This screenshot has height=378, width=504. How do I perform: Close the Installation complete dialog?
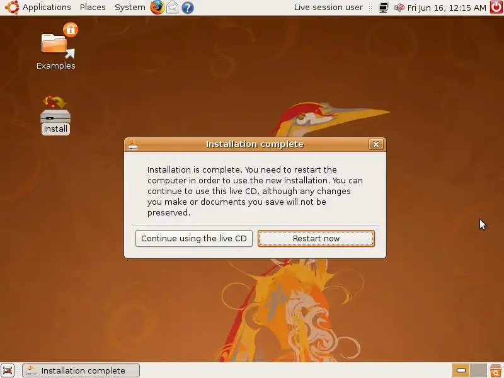coord(375,144)
